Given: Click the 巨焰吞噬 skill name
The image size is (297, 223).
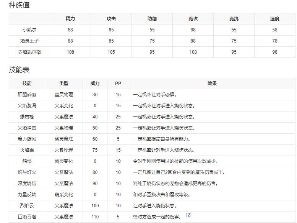Looking at the screenshot, I should point(27,217).
